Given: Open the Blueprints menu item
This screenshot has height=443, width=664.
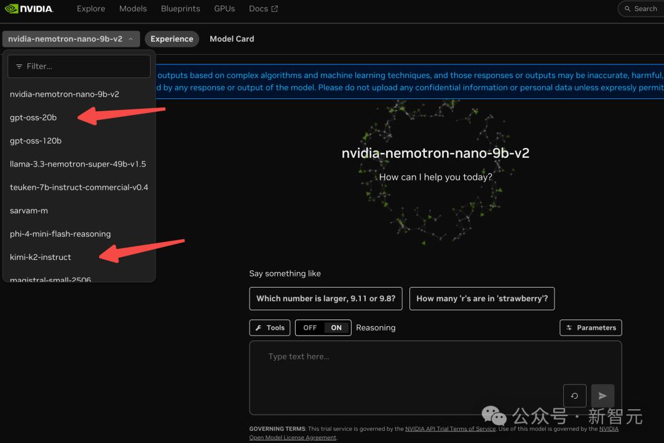Looking at the screenshot, I should (180, 9).
